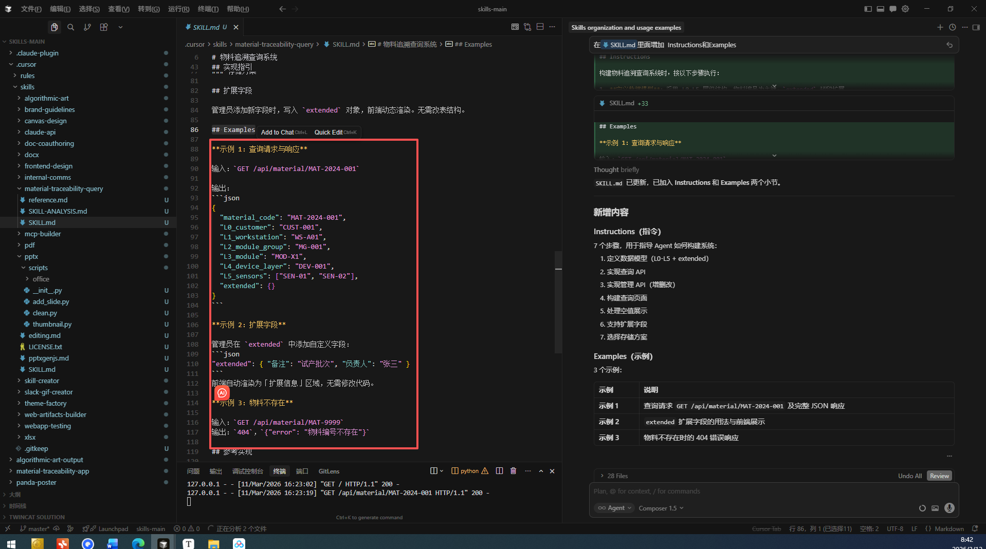Expand the 28 Files changed list
The height and width of the screenshot is (549, 986).
(614, 476)
